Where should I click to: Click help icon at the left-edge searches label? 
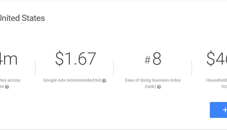point(7,87)
